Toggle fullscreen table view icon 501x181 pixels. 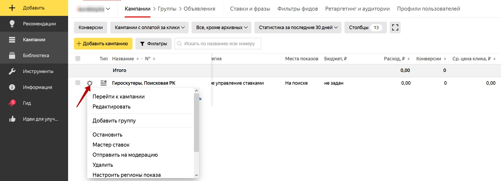(x=395, y=28)
